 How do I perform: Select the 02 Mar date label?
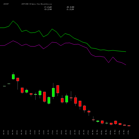[93, 132]
